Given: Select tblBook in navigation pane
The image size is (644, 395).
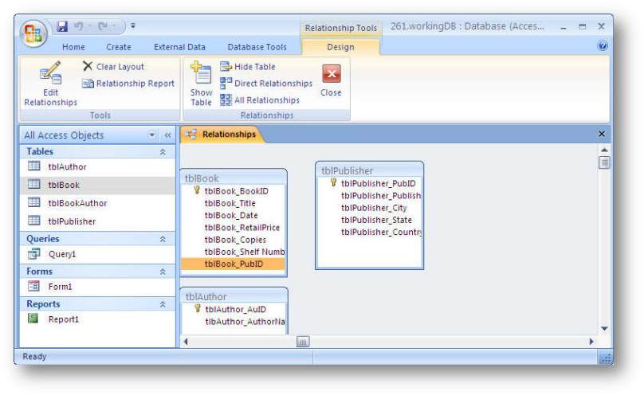Looking at the screenshot, I should click(97, 185).
